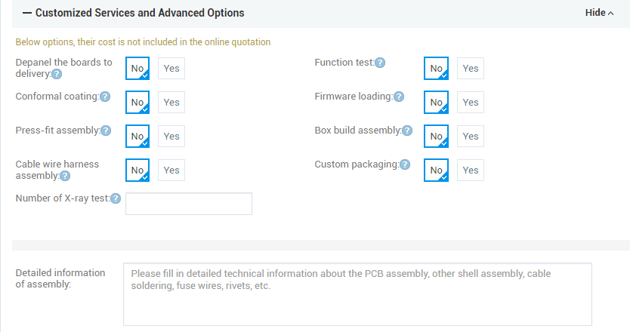Click Cable wire harness assembly help icon
630x332 pixels.
65,176
